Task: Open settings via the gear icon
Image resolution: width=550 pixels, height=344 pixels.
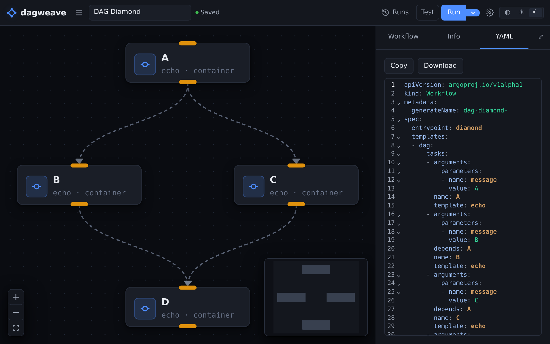Action: (x=489, y=13)
